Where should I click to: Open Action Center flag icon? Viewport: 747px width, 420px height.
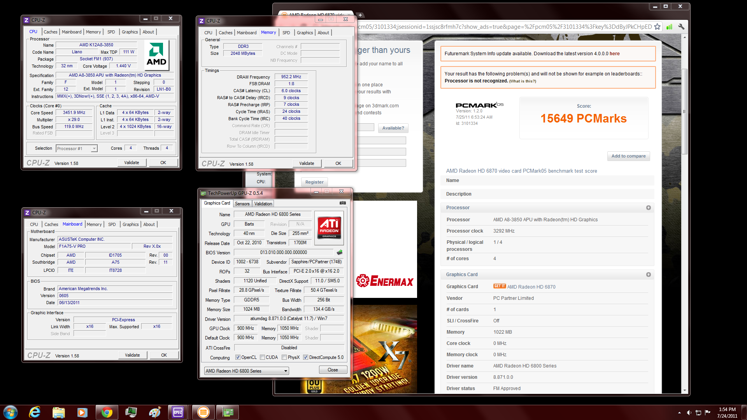(x=708, y=413)
